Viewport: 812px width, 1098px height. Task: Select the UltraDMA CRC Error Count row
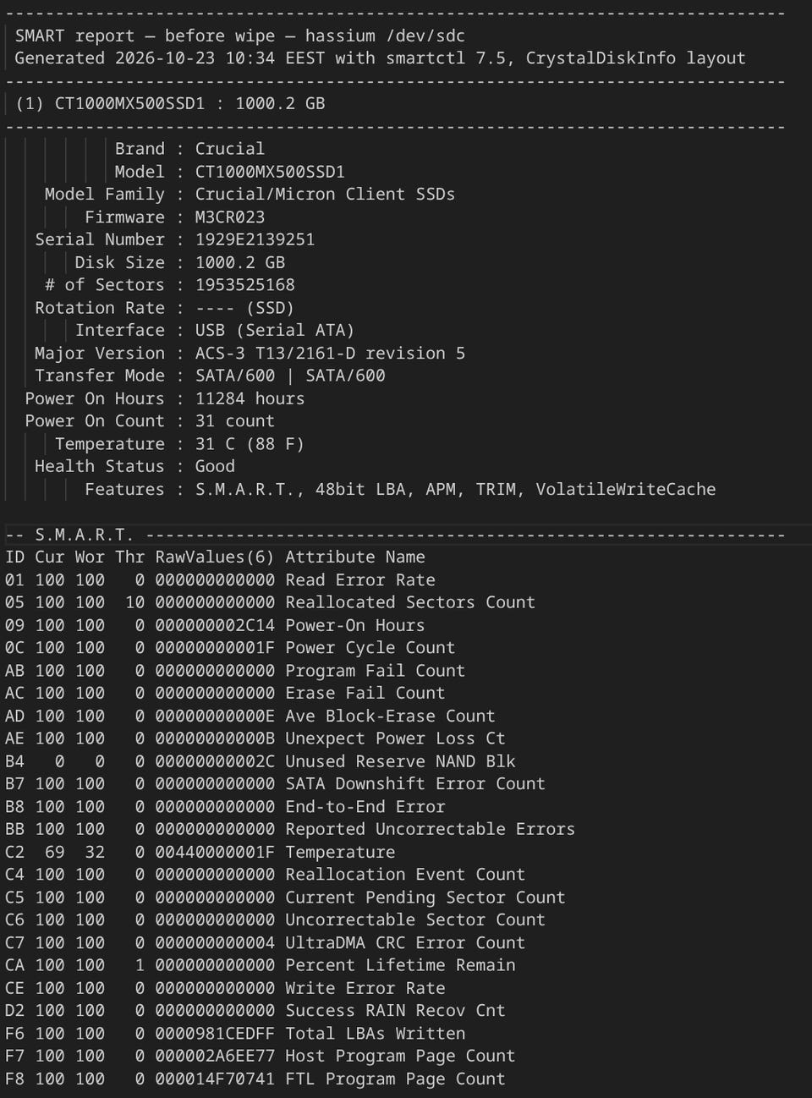265,942
